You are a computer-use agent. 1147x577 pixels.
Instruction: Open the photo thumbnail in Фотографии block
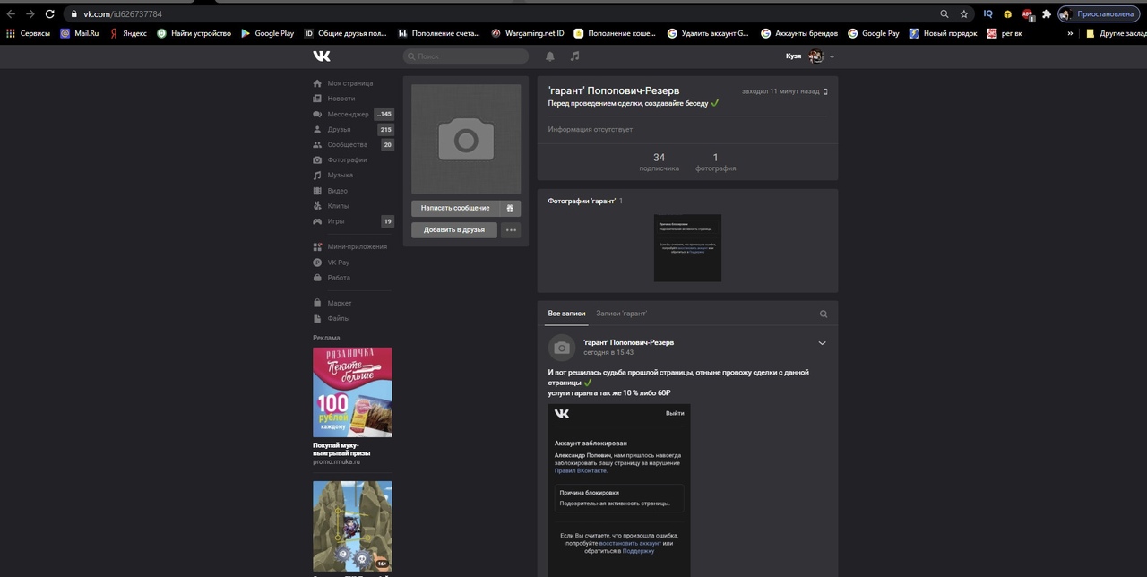pyautogui.click(x=687, y=248)
